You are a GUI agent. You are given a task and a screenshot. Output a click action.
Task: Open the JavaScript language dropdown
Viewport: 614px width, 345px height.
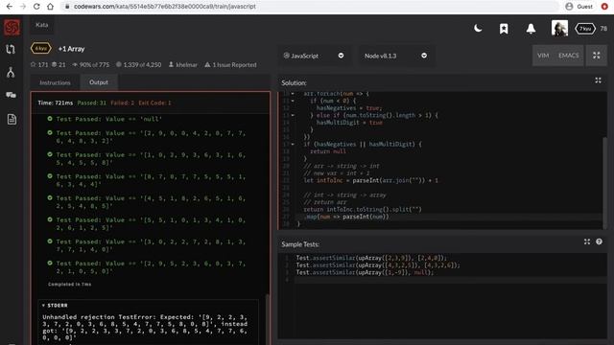click(314, 56)
